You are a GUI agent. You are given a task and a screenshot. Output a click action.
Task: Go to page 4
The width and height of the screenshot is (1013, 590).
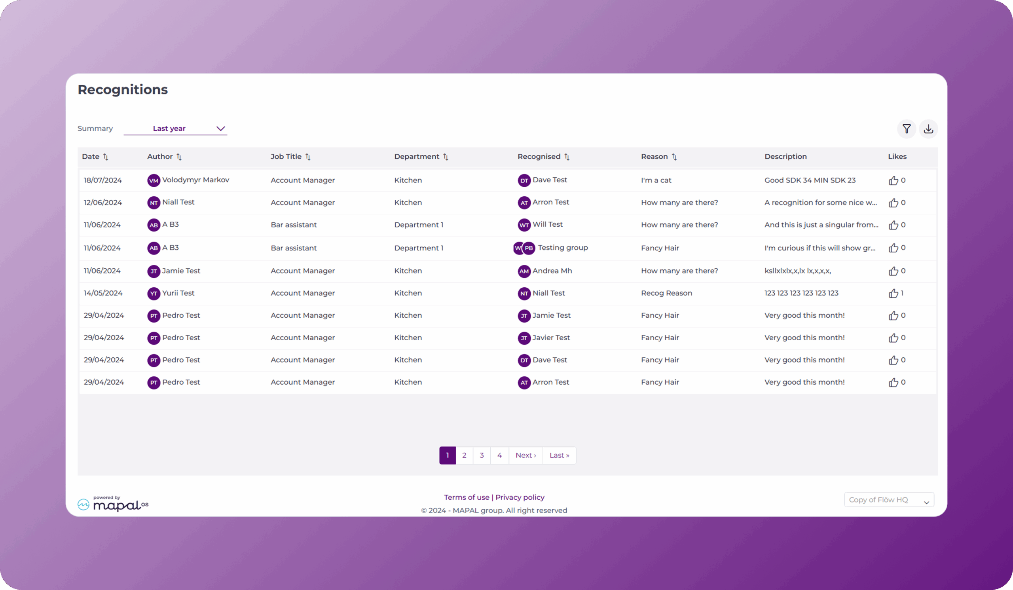[x=500, y=455]
